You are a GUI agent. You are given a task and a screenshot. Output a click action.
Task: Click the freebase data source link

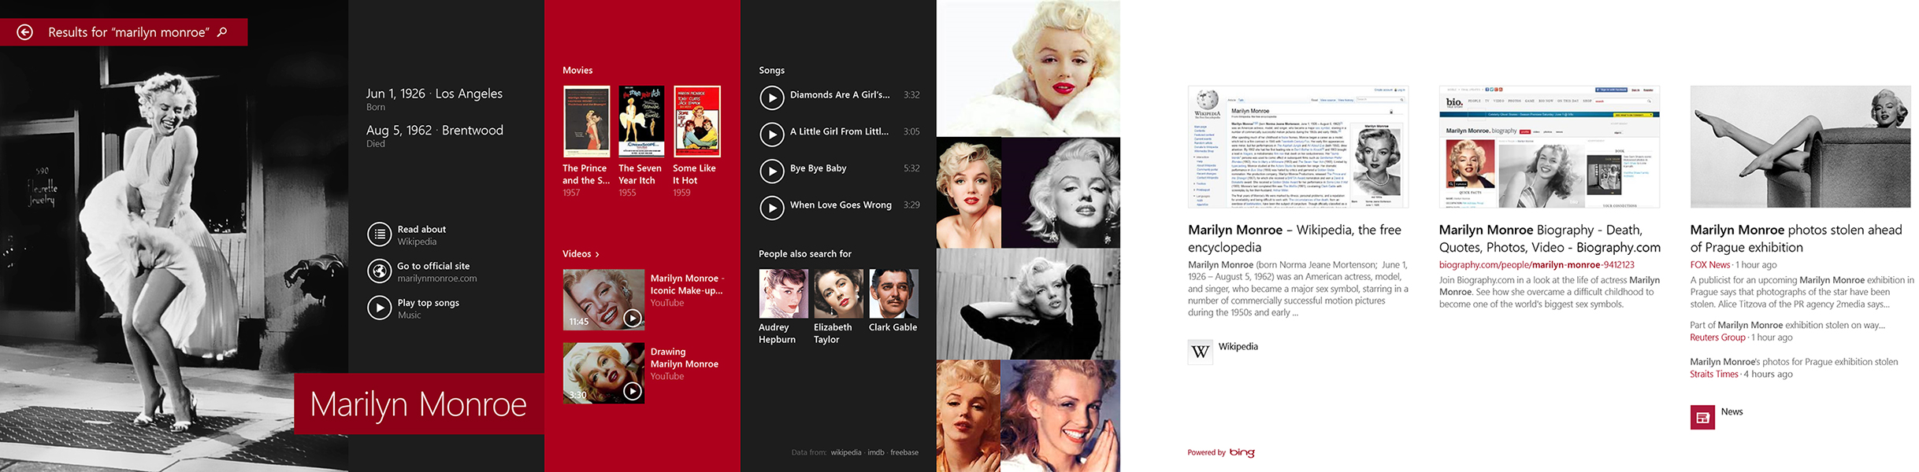click(x=904, y=452)
